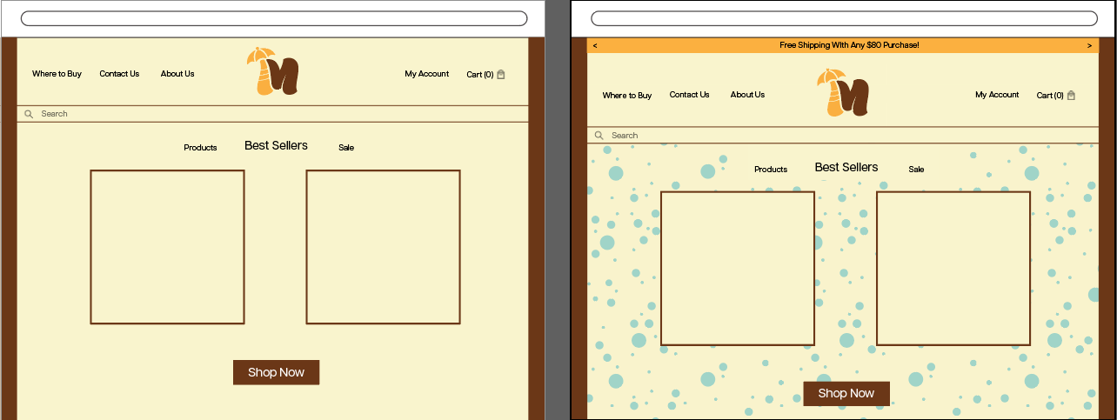Select the first product box in right mockup
This screenshot has width=1117, height=420.
pos(738,269)
